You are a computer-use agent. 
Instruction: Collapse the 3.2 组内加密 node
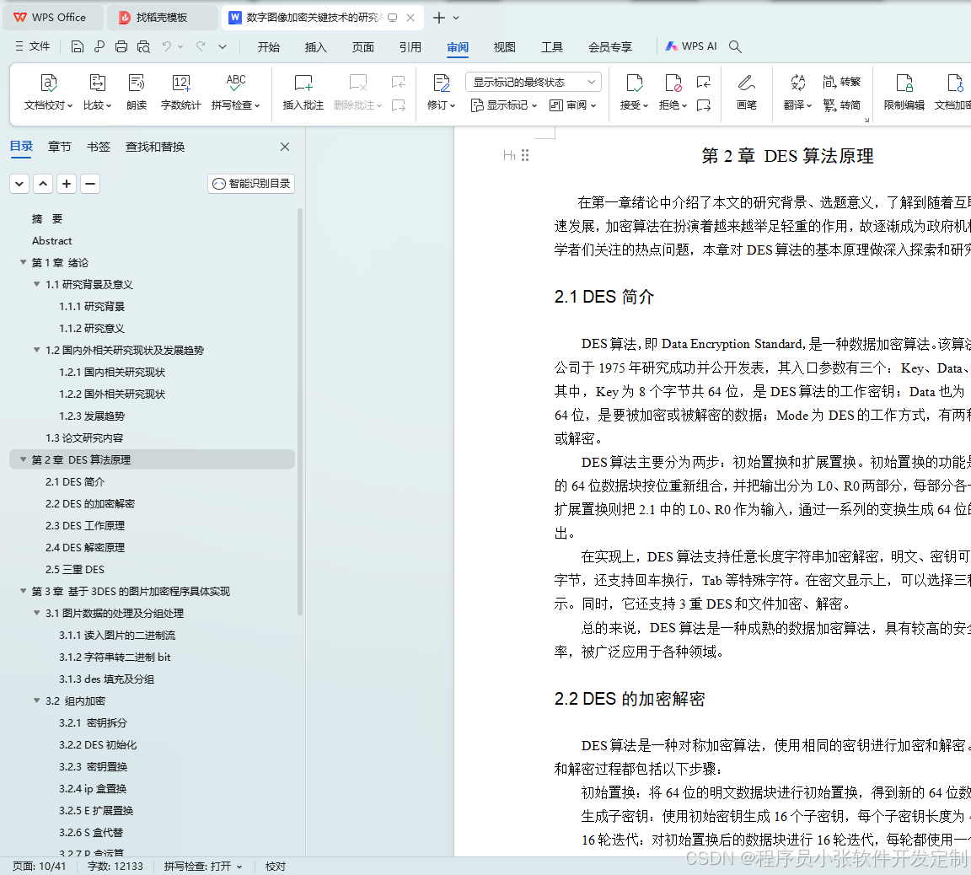pos(36,701)
